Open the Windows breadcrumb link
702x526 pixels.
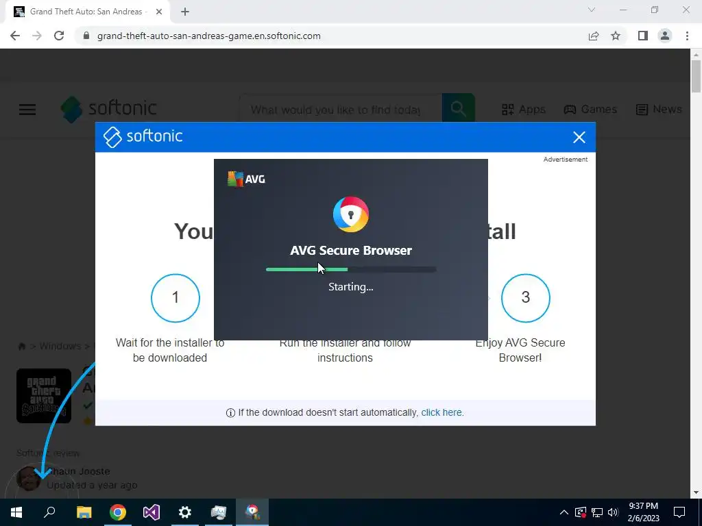60,346
